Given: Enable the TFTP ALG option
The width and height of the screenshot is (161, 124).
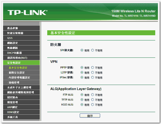Looking at the screenshot, I should click(82, 100).
